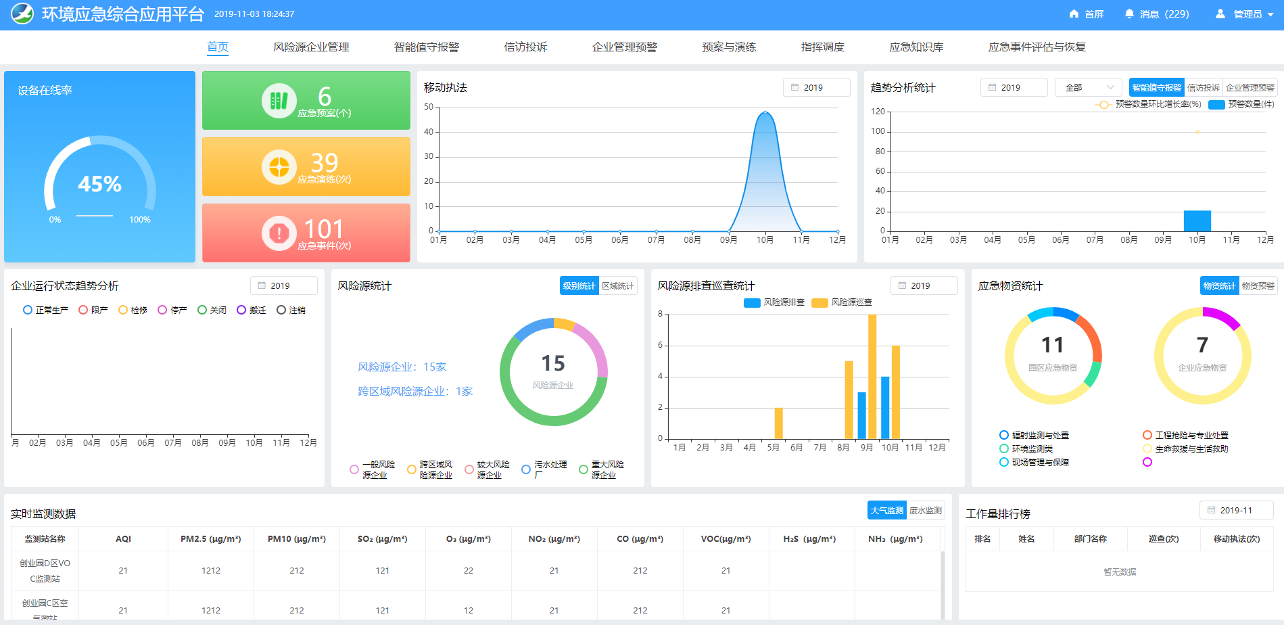The width and height of the screenshot is (1284, 625).
Task: Toggle 辐射监测与处置 legend item
Action: coord(1035,435)
